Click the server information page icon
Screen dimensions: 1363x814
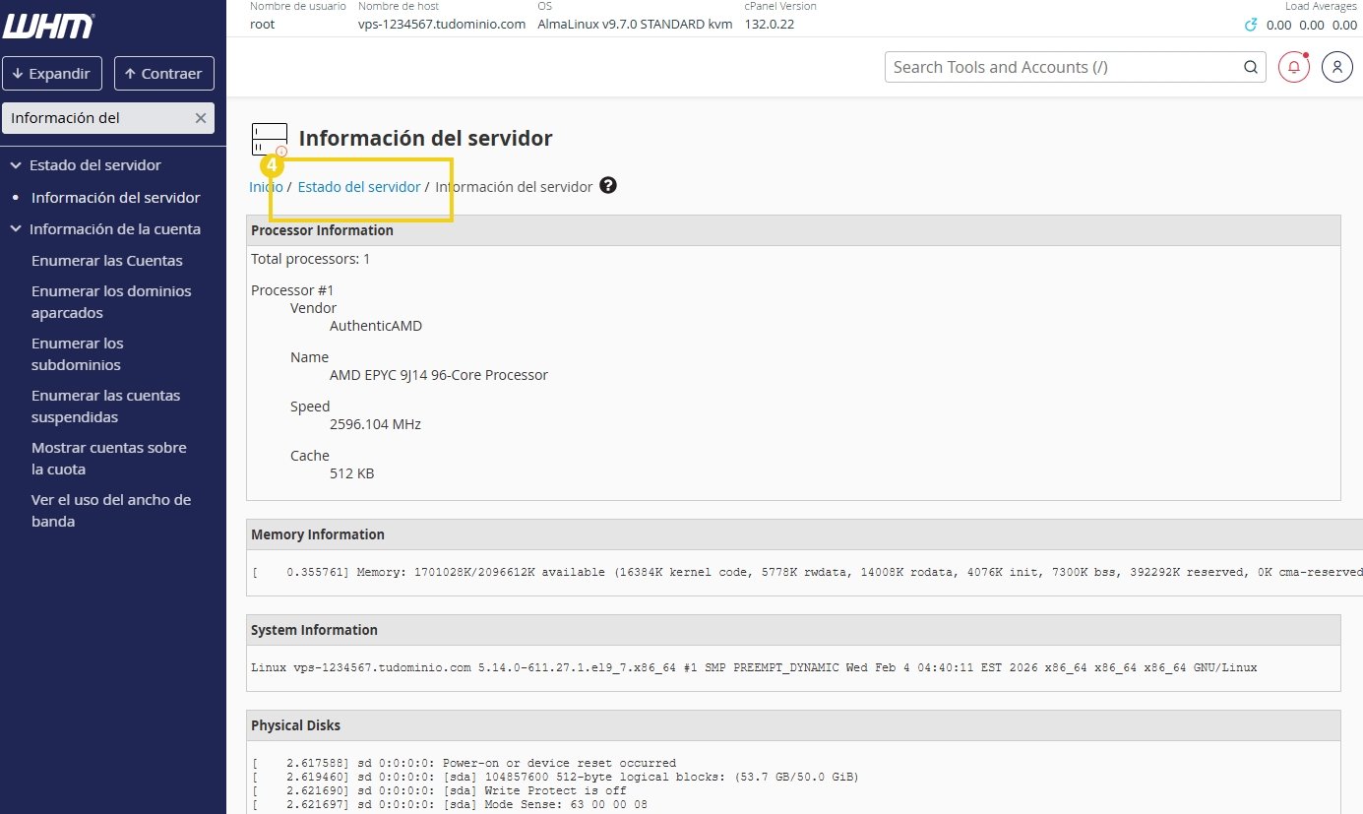tap(269, 139)
